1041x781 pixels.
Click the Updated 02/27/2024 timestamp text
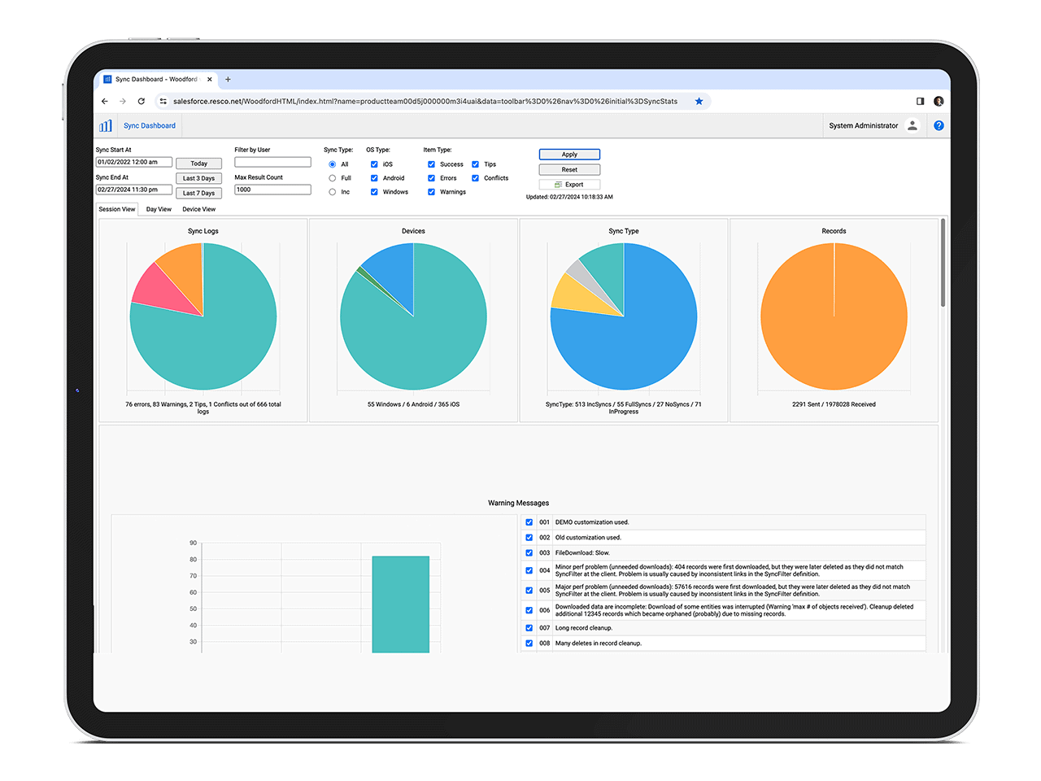click(569, 197)
